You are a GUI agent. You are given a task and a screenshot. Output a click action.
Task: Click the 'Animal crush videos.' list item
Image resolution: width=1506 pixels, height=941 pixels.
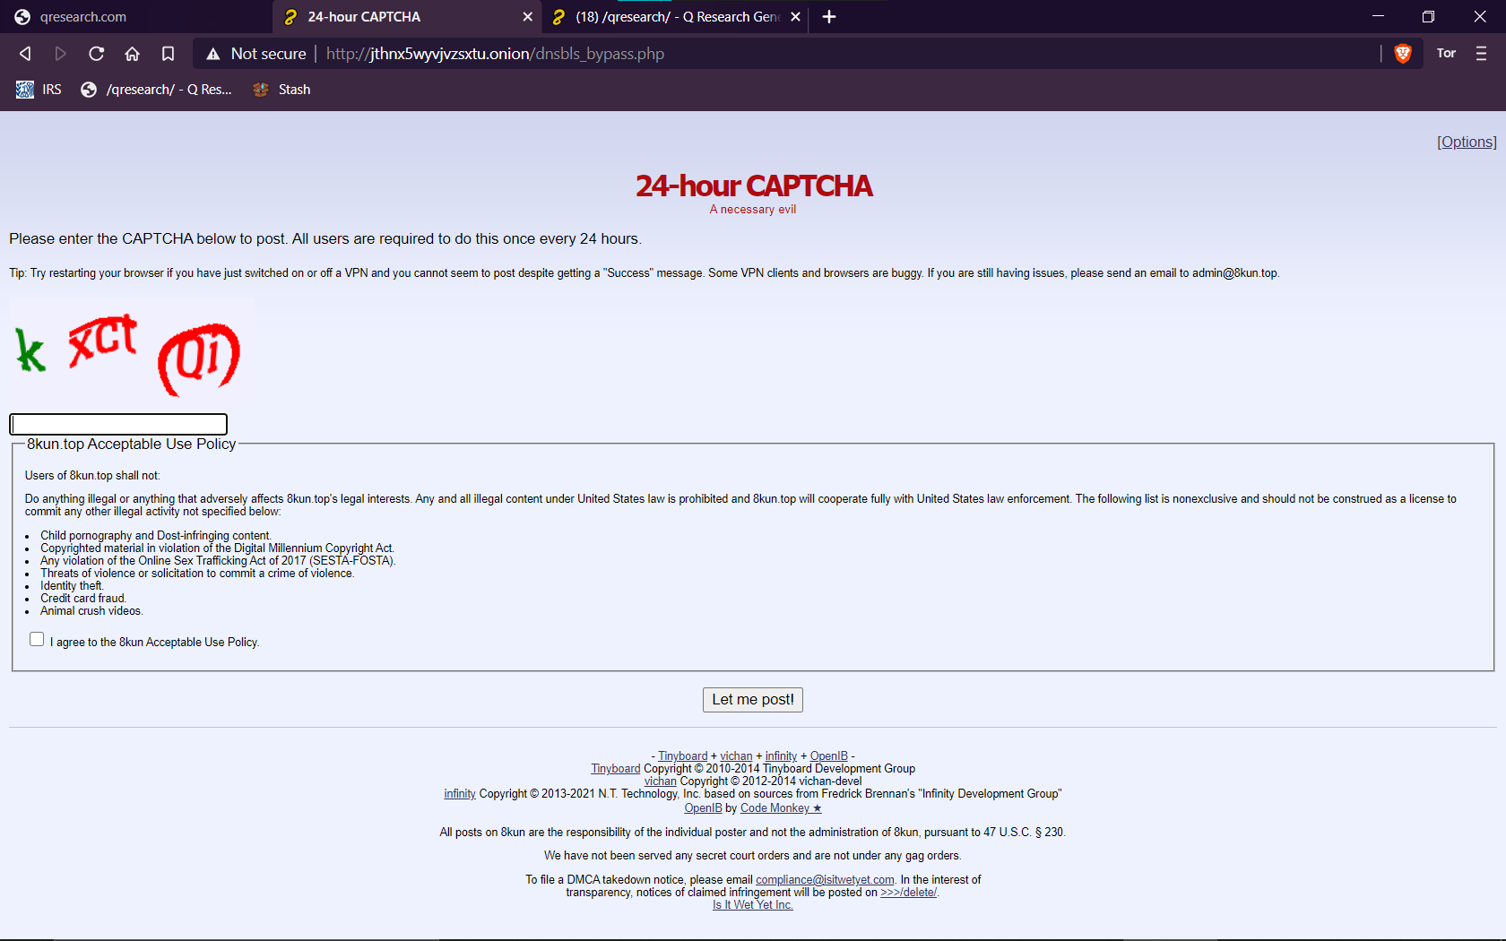(91, 611)
